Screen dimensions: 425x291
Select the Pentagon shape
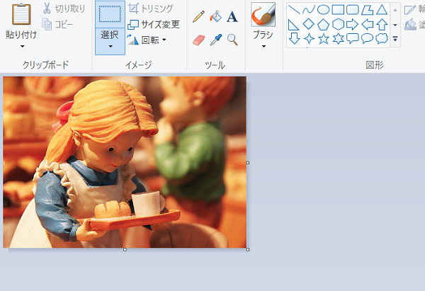pyautogui.click(x=324, y=24)
